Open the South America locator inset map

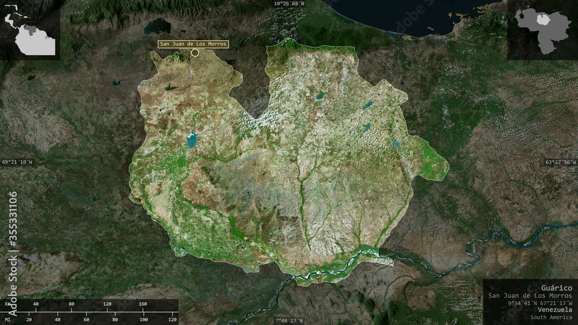pyautogui.click(x=30, y=30)
